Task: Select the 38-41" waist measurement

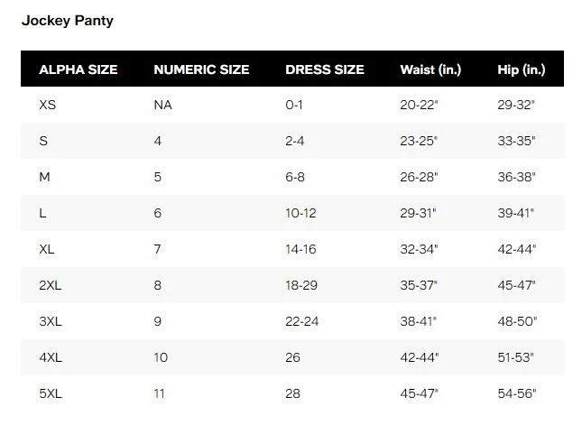Action: (419, 321)
